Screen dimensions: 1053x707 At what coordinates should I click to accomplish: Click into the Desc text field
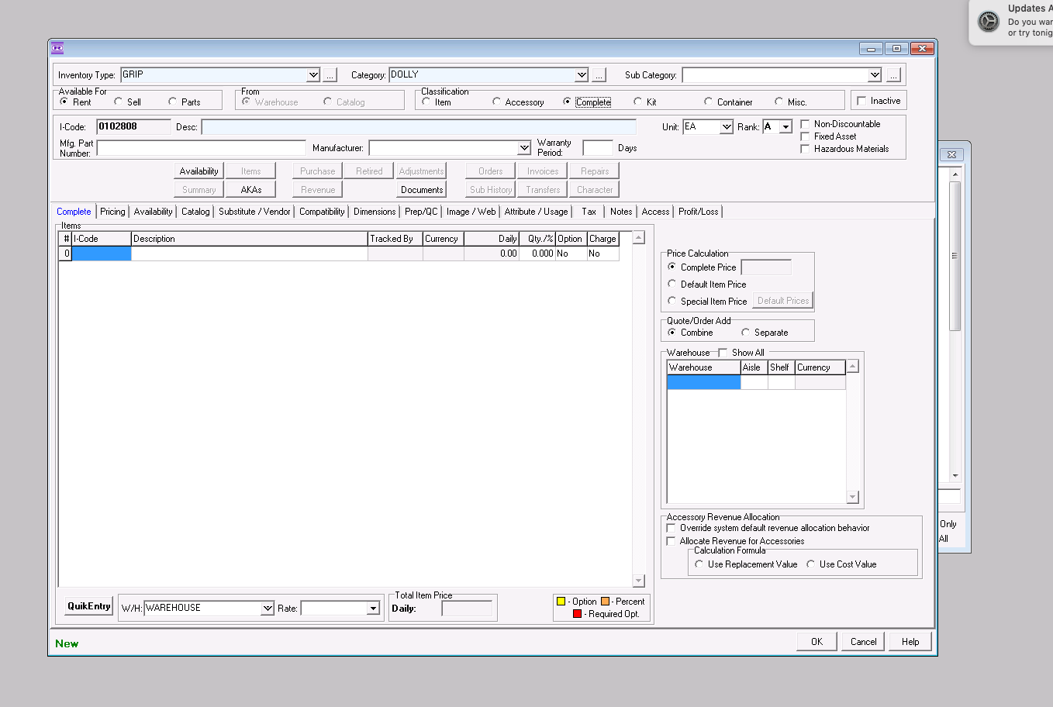click(419, 127)
